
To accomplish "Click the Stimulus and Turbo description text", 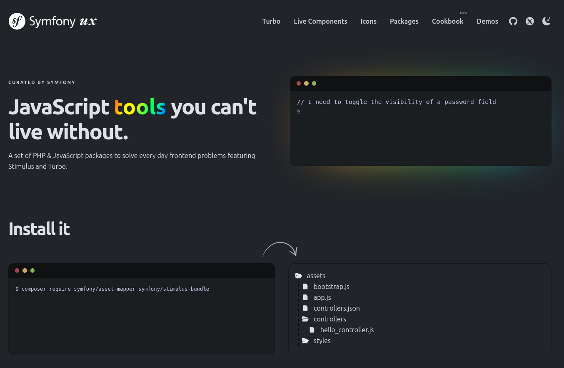I will click(132, 161).
